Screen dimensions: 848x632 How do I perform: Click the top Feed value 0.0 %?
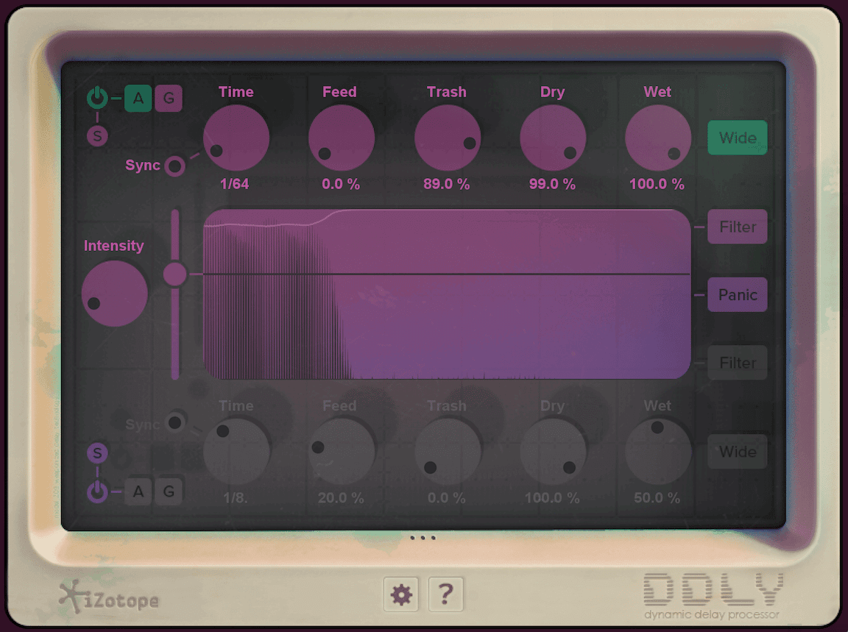(x=341, y=185)
